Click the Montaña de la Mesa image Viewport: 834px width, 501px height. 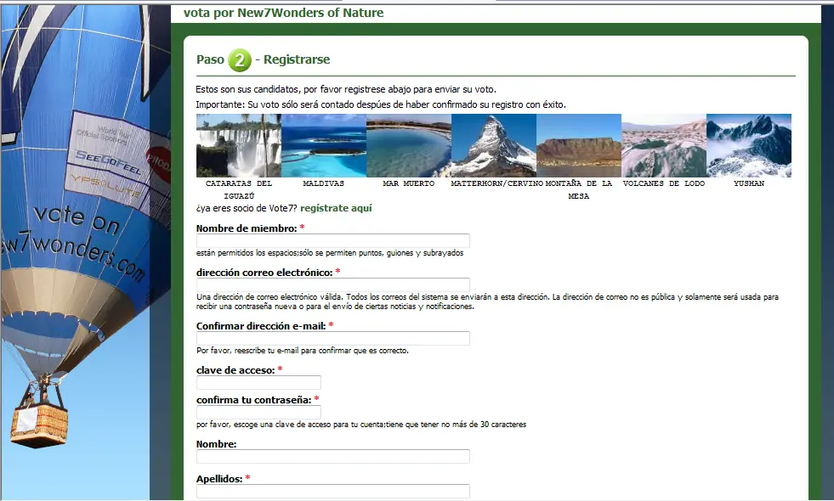(579, 145)
